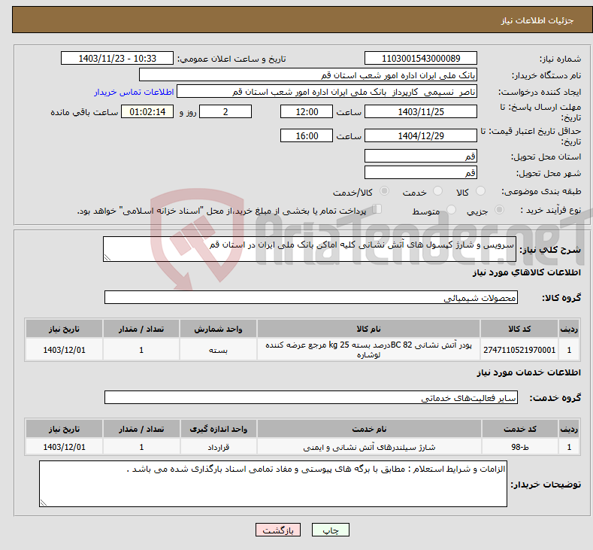The height and width of the screenshot is (550, 593).
Task: Select the متوسط purchase process option
Action: pyautogui.click(x=451, y=211)
